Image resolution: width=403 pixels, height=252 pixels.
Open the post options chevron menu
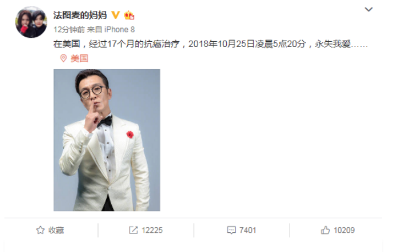coord(368,9)
